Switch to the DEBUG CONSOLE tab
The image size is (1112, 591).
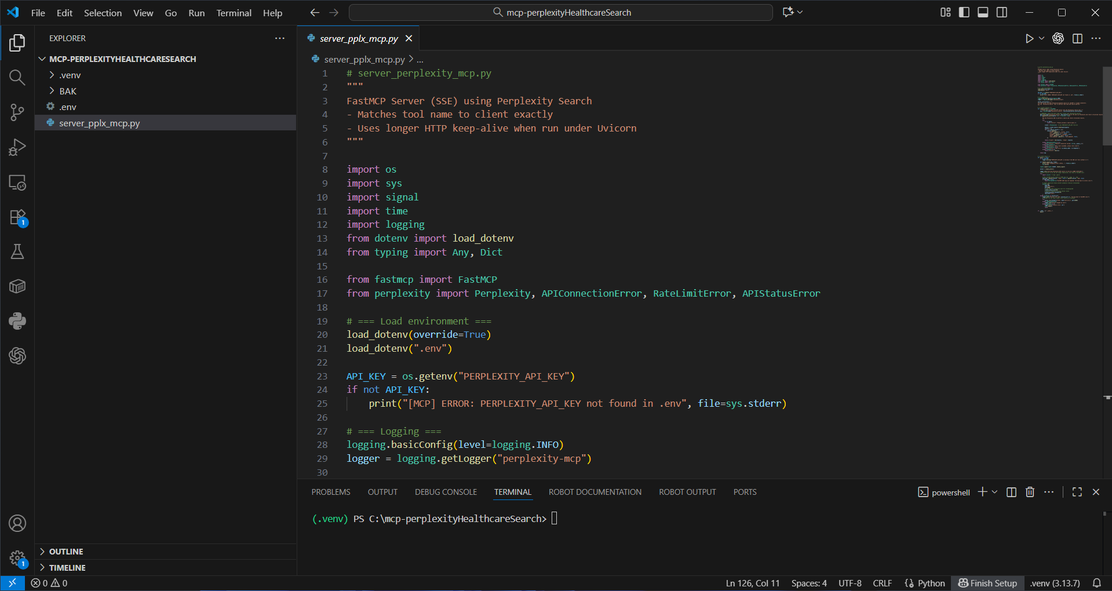[446, 492]
